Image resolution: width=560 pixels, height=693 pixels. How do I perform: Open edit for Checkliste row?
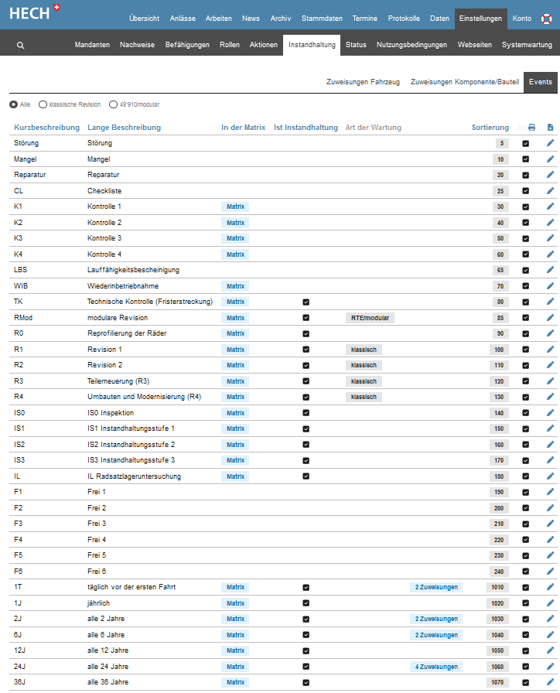coord(550,191)
